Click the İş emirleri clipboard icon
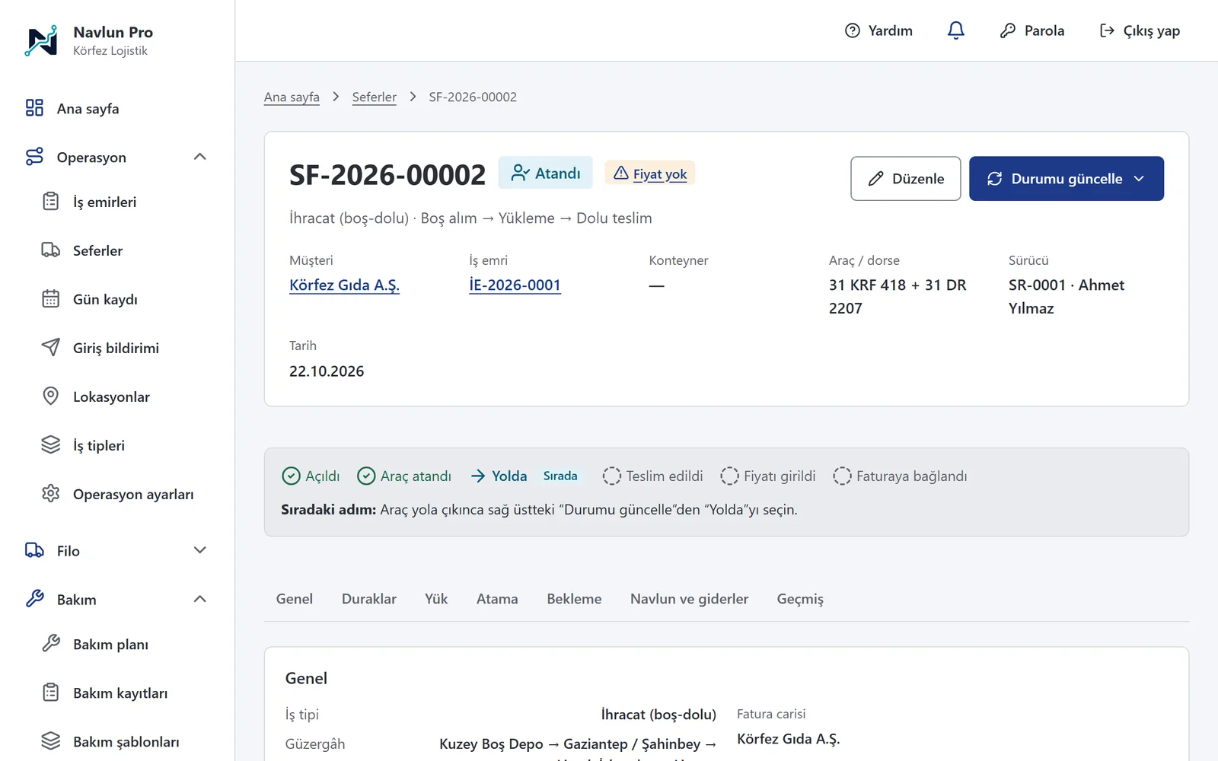The width and height of the screenshot is (1218, 761). [x=51, y=202]
